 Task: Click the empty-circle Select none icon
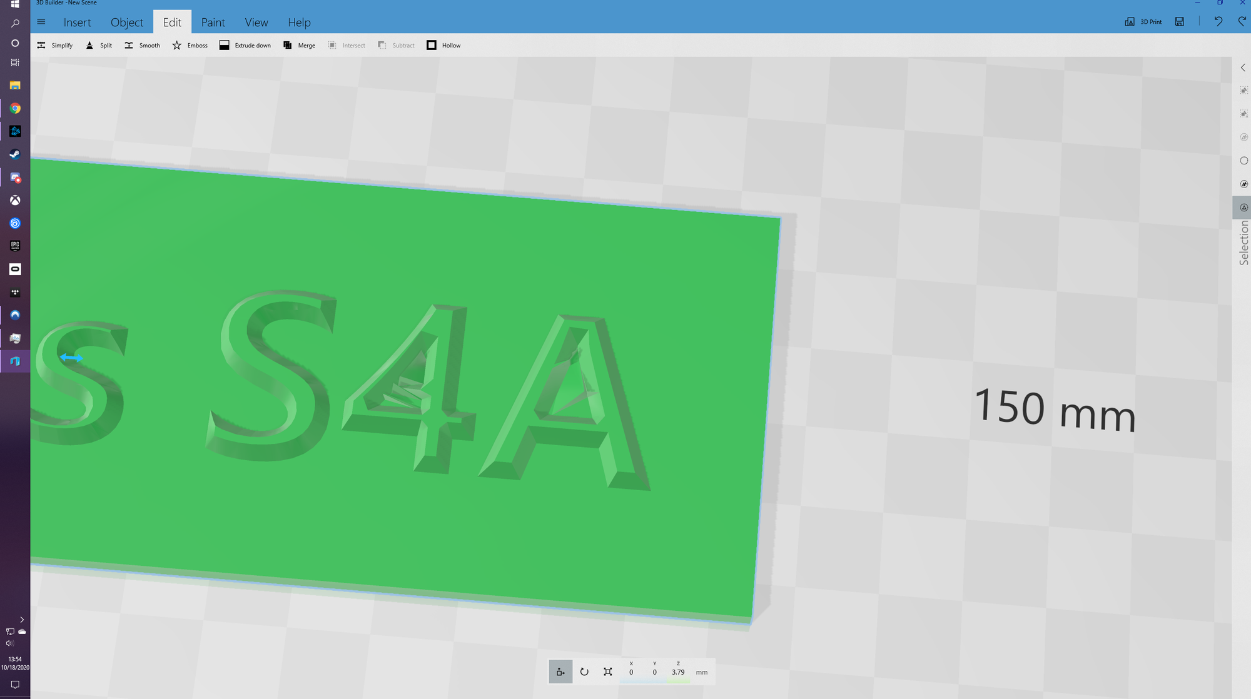1244,161
